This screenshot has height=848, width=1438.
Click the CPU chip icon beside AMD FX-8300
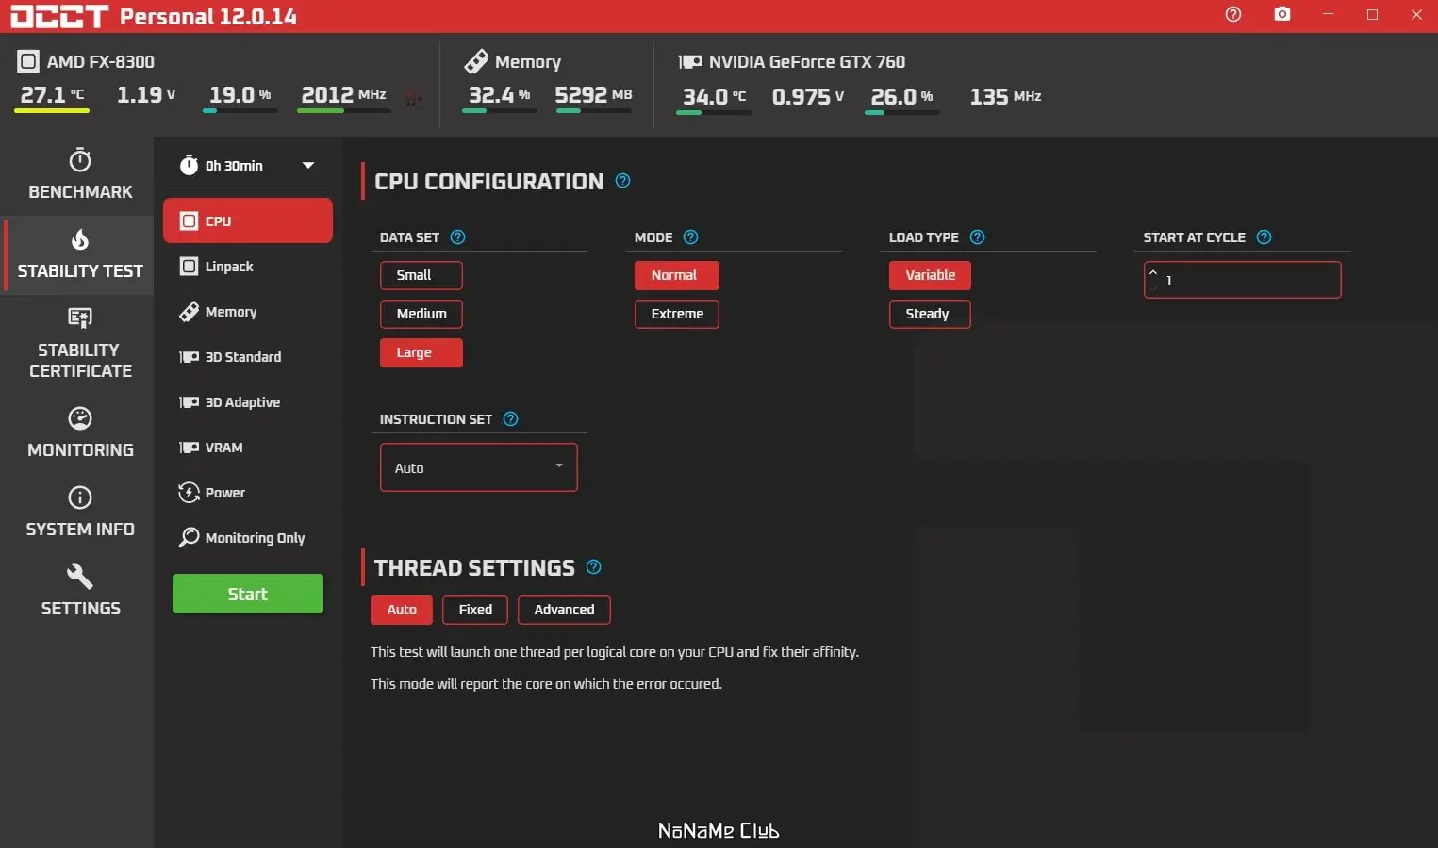(x=28, y=62)
